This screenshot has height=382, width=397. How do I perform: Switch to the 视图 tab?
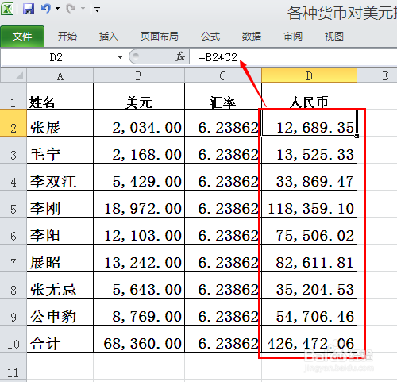[334, 37]
